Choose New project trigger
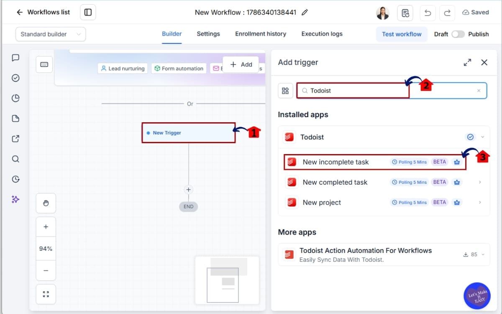Screen dimensions: 502x314 click(384, 202)
